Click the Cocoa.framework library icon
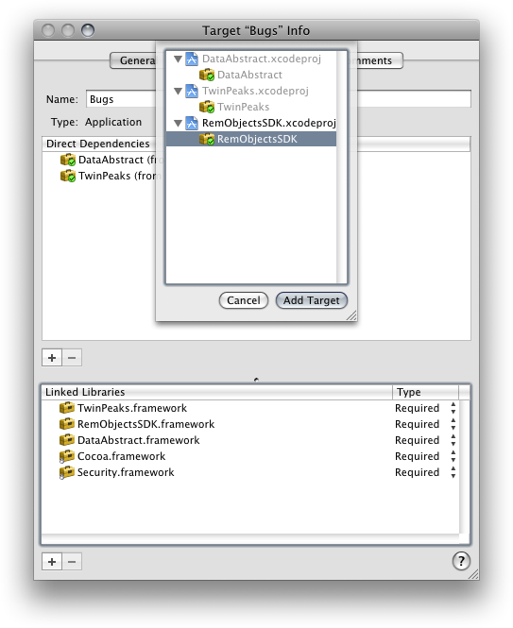This screenshot has height=628, width=513. [67, 456]
